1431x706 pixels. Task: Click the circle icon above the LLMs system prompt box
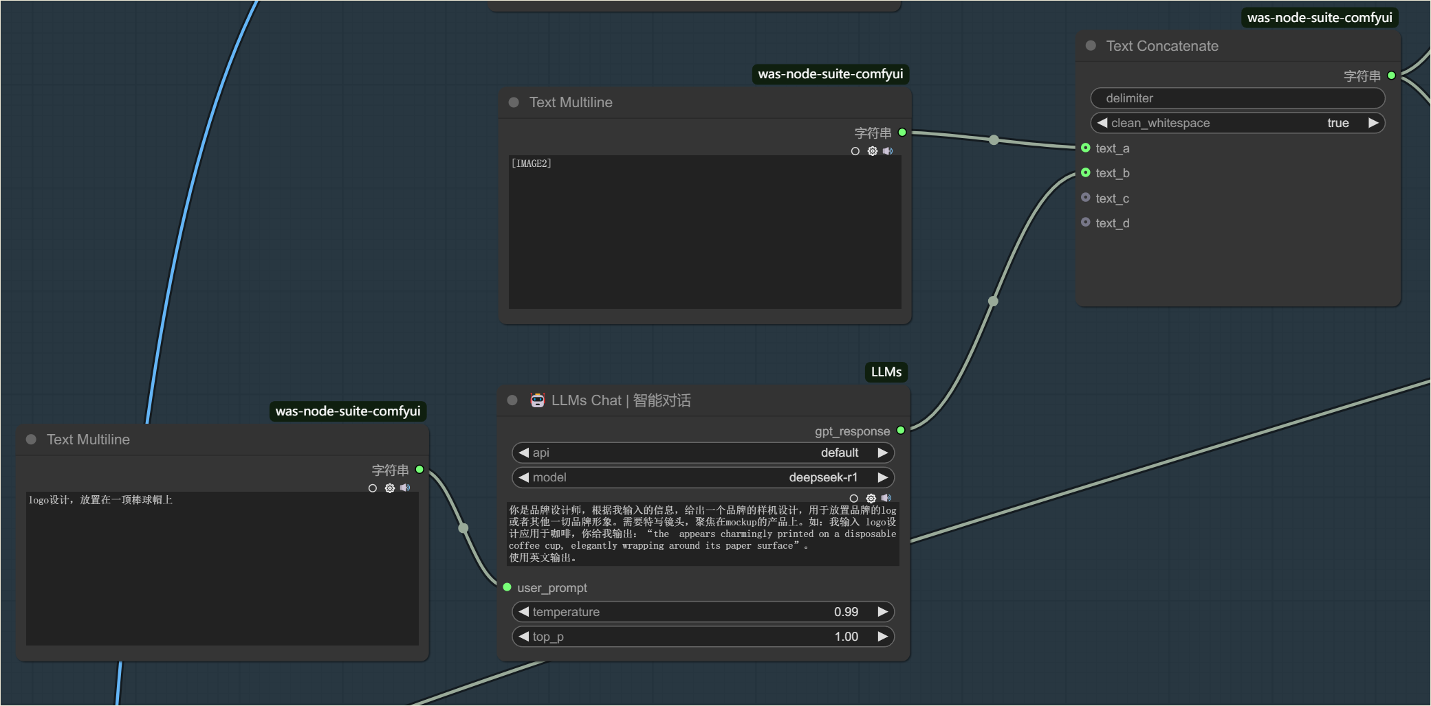[x=854, y=499]
